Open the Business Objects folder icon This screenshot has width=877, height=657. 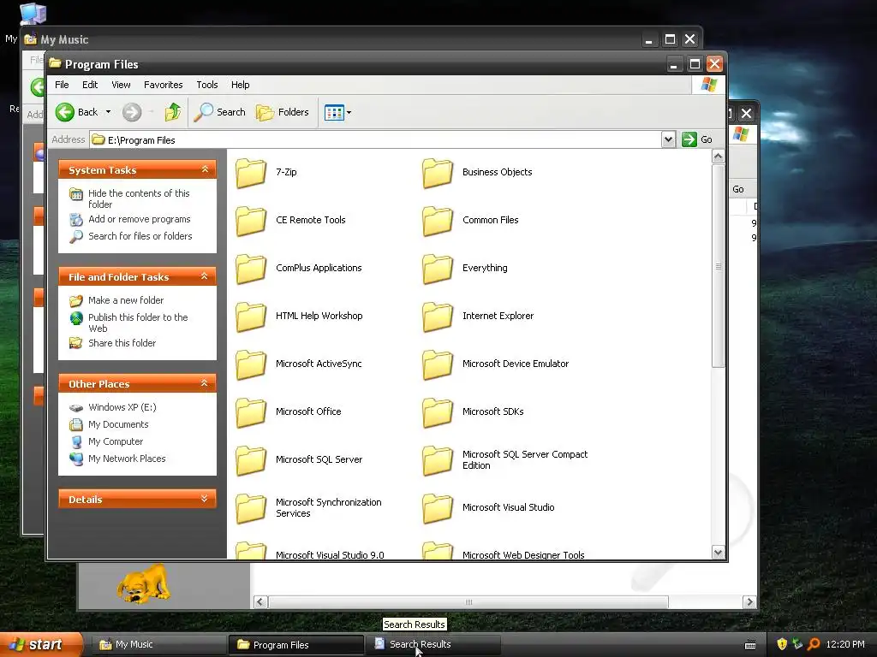pyautogui.click(x=438, y=172)
